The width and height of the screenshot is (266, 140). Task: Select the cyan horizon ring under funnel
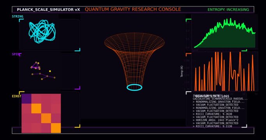tap(134, 87)
